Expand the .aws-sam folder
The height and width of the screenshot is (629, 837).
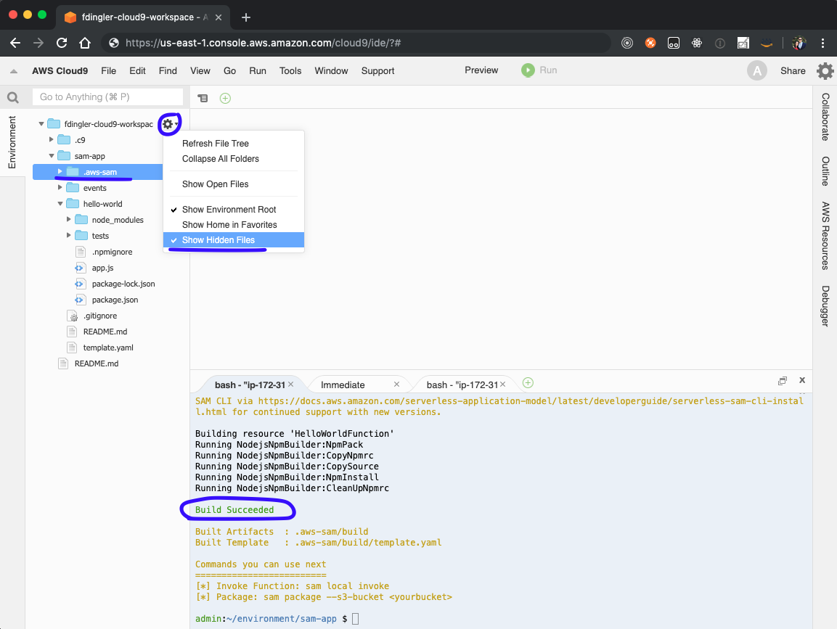coord(60,172)
